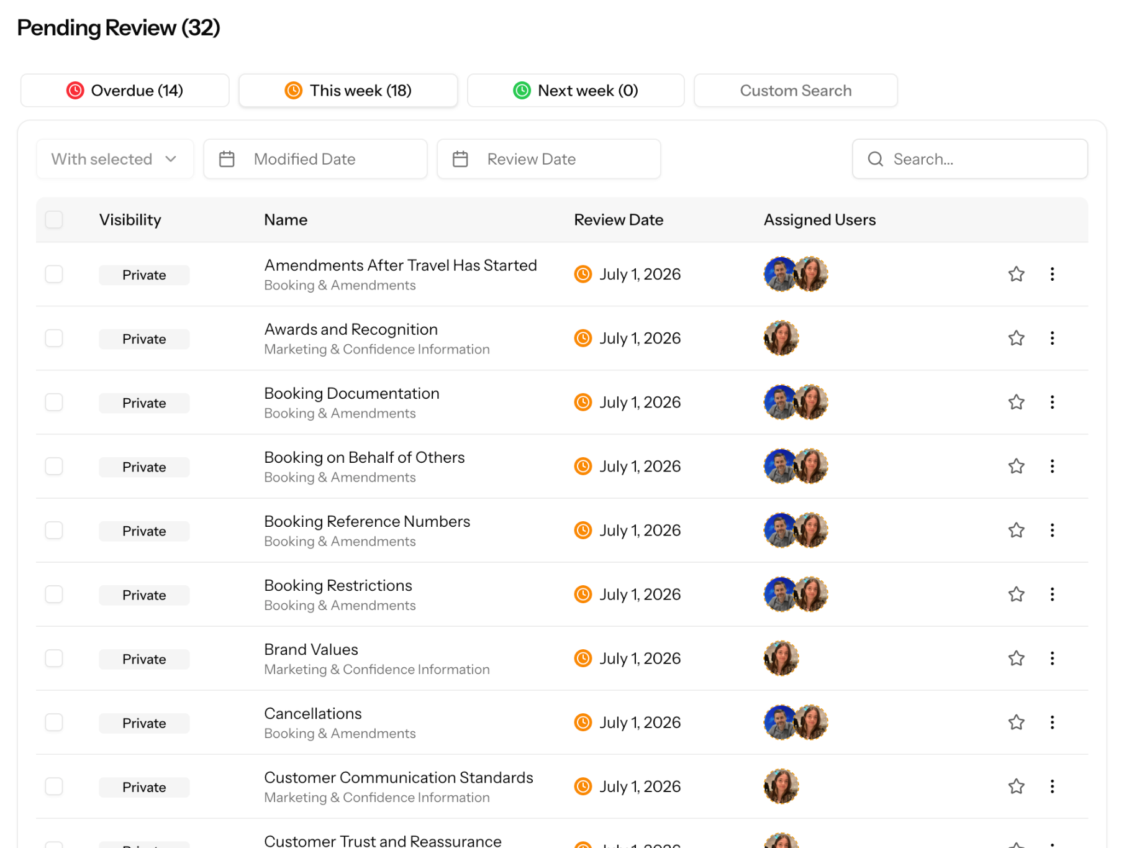Screen dimensions: 1129x848
Task: Click the Name column header
Action: coord(286,220)
